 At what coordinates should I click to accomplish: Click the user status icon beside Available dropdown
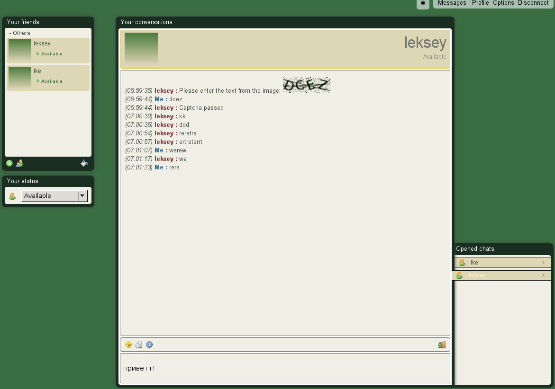tap(13, 196)
